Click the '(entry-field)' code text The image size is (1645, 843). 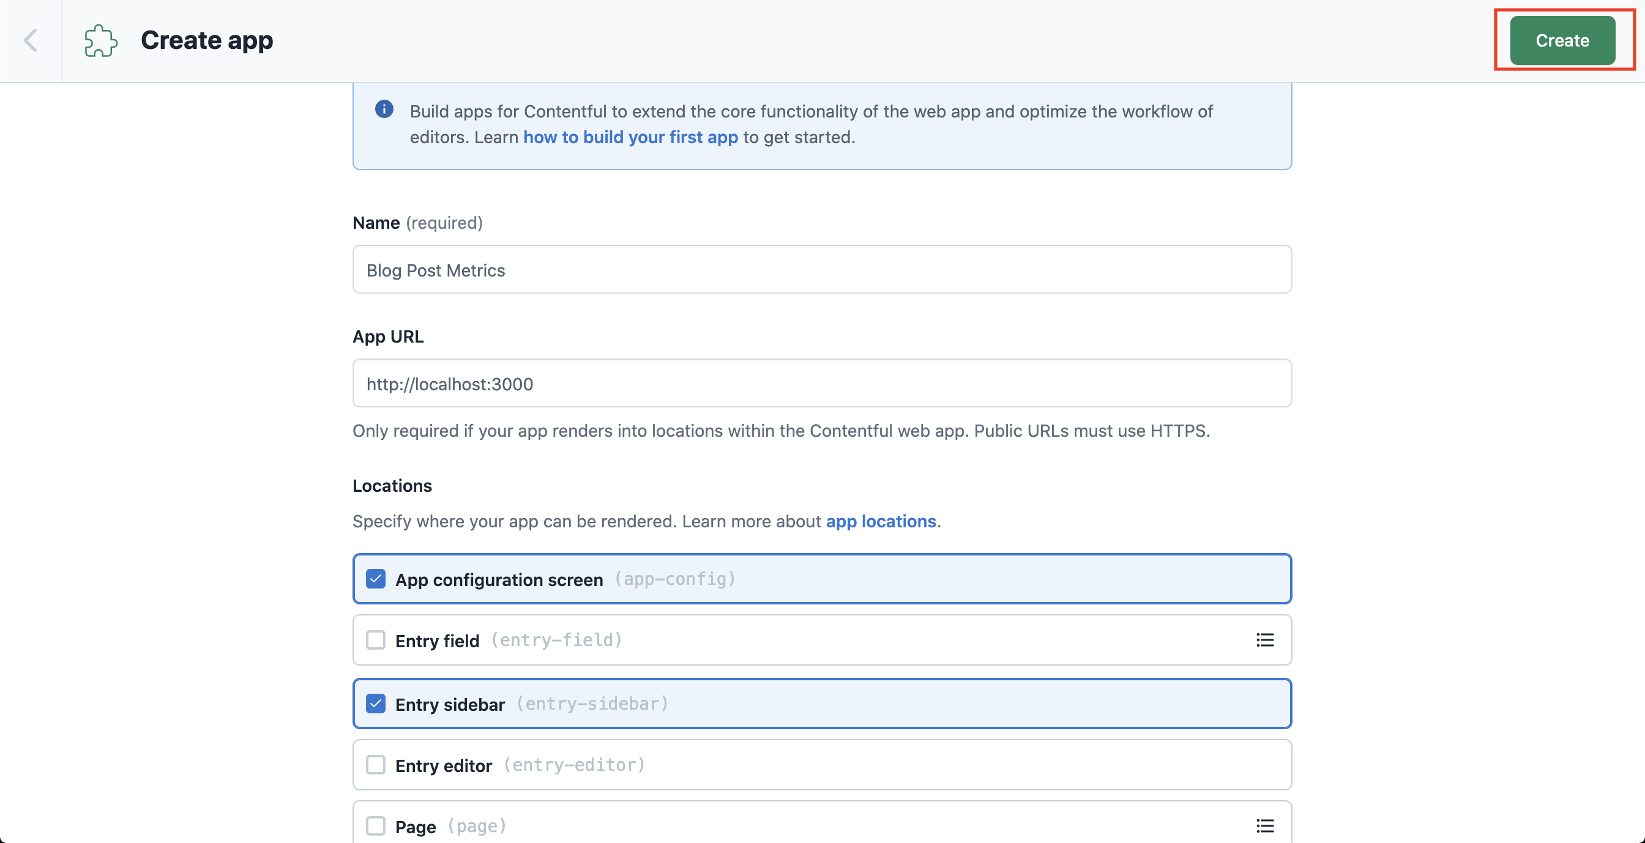556,640
